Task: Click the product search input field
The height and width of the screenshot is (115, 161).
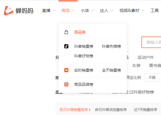Action: pyautogui.click(x=151, y=42)
